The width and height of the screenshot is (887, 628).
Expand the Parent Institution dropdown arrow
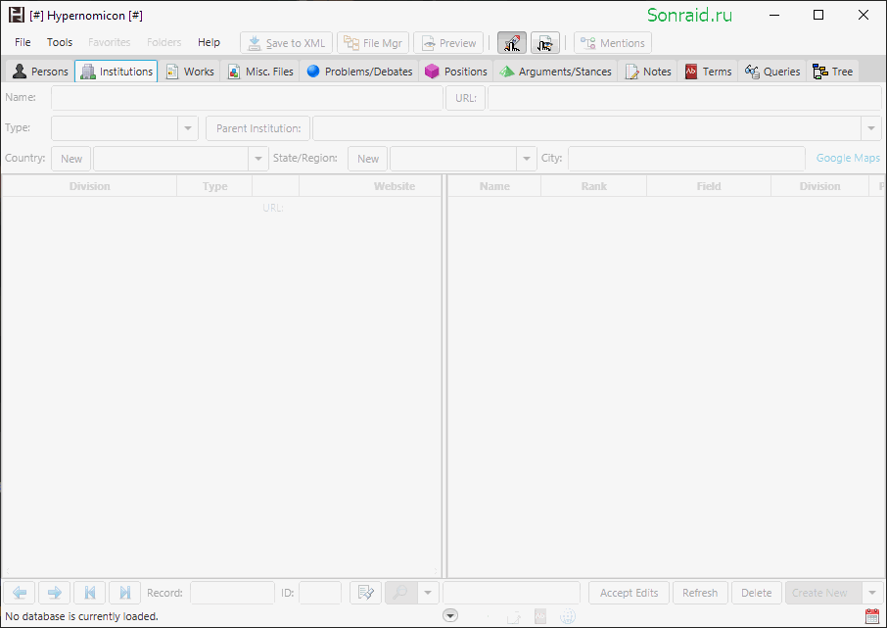(871, 128)
